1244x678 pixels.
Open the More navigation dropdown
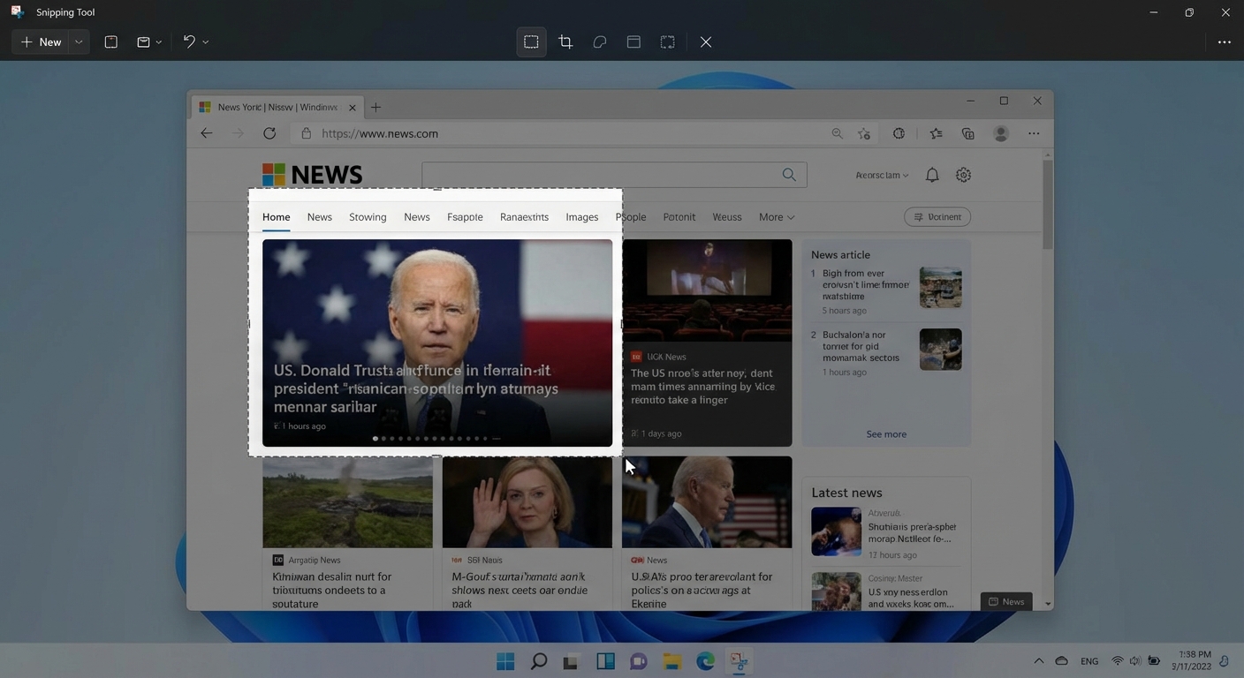(775, 216)
